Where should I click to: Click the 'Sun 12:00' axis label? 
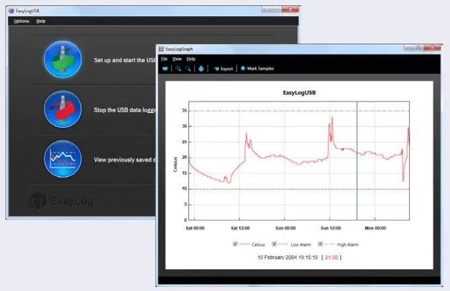tap(331, 228)
